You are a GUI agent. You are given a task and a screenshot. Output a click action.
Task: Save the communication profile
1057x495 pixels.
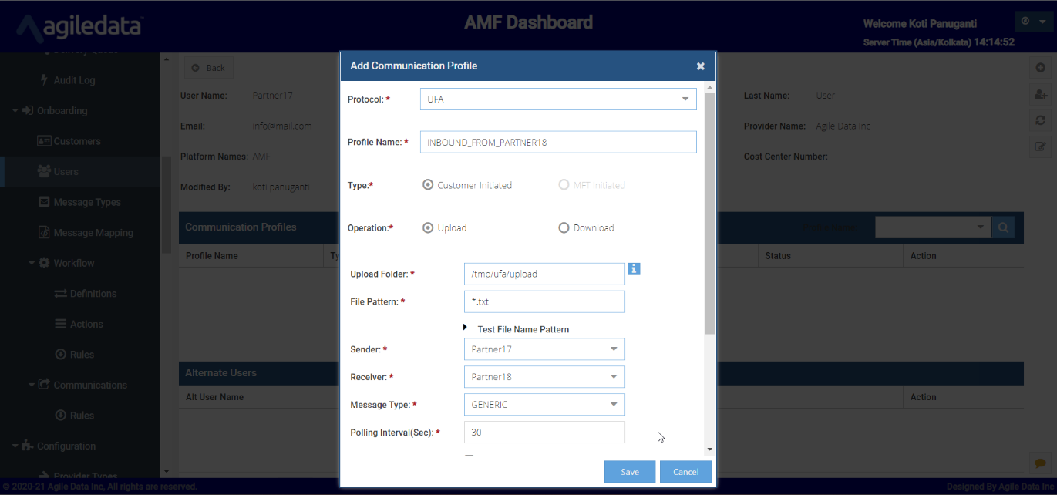click(x=630, y=472)
